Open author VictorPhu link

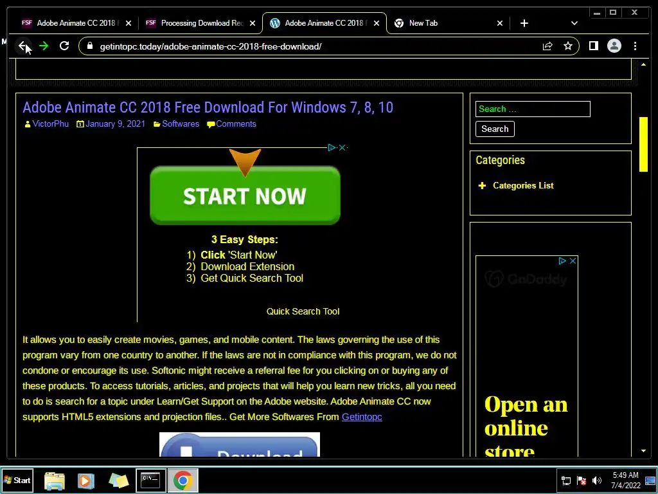(50, 124)
